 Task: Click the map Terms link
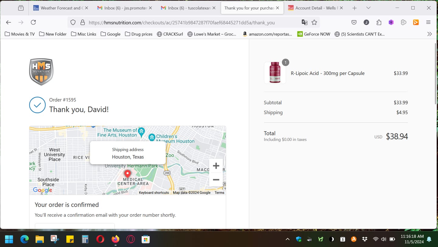click(219, 193)
